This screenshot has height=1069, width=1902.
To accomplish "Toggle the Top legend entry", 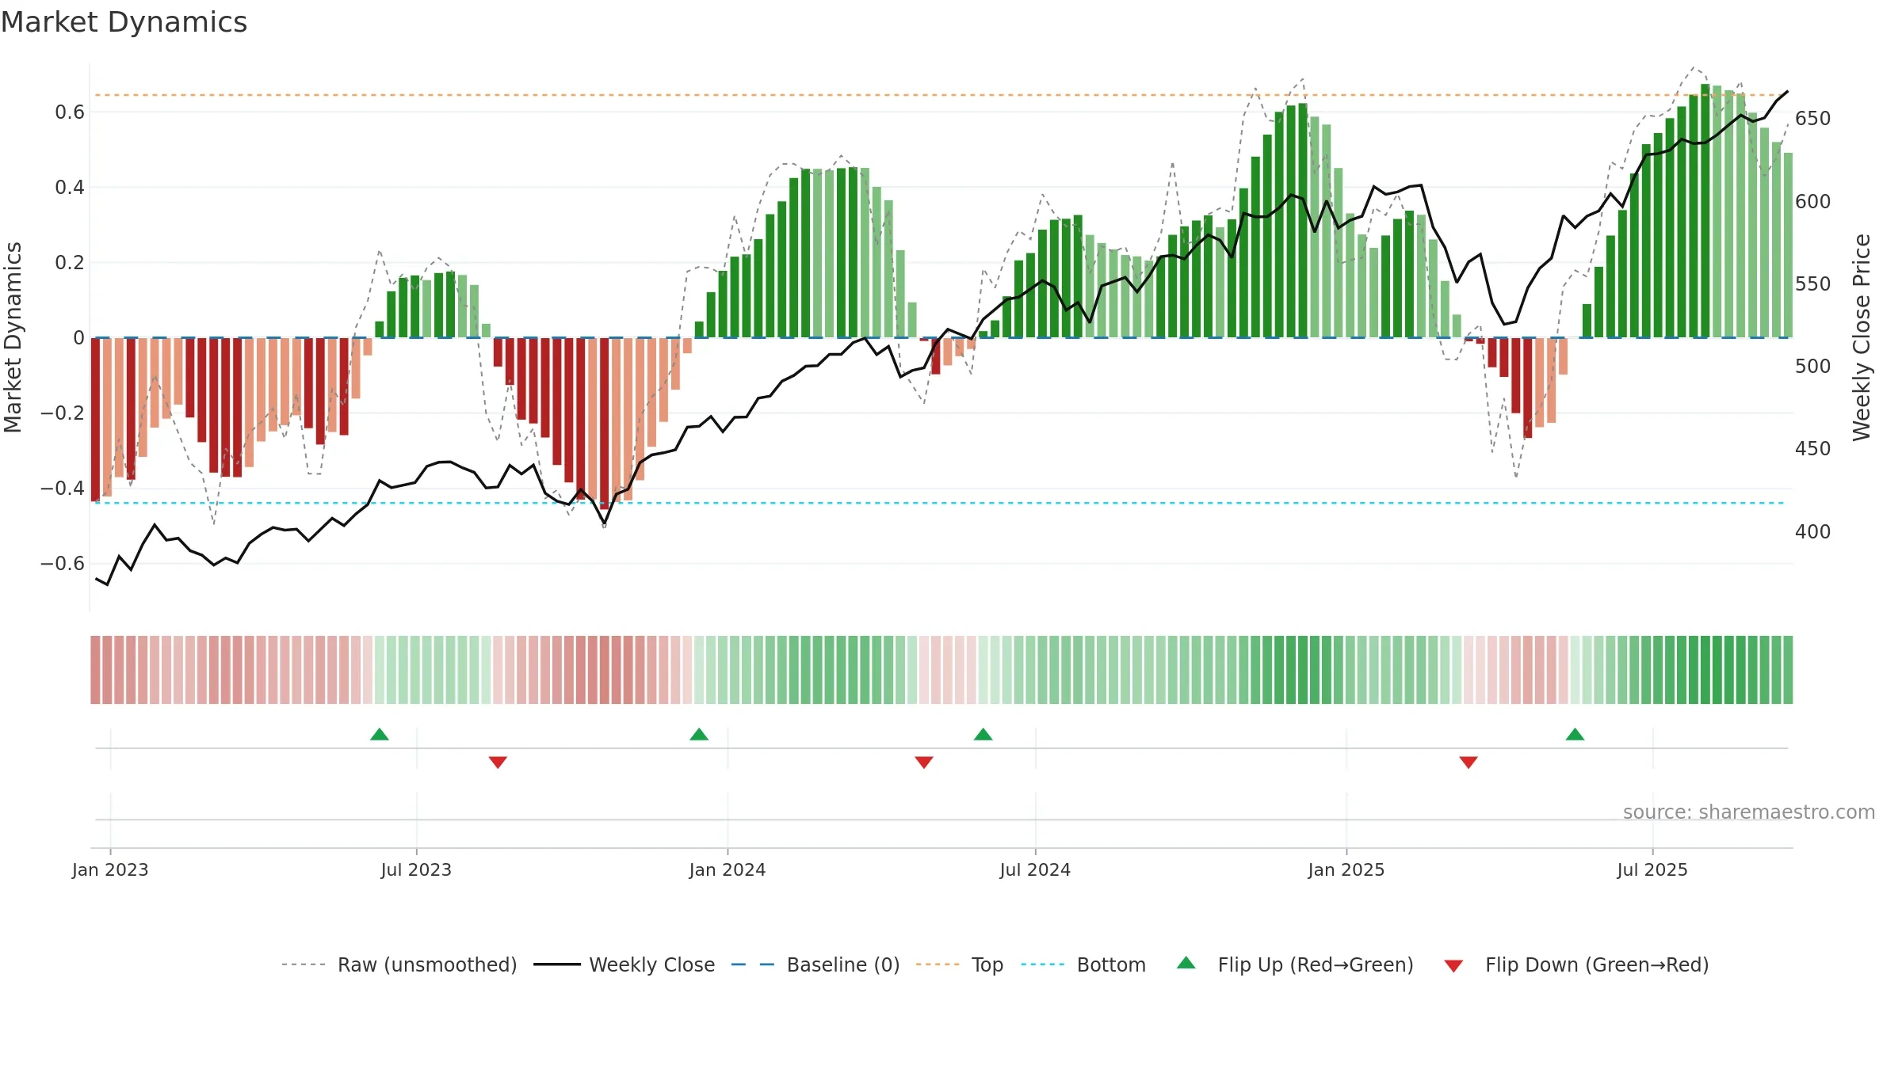I will [960, 964].
